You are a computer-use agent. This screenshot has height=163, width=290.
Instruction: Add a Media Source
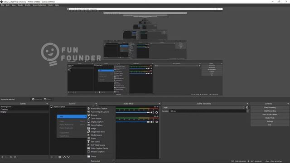point(97,135)
